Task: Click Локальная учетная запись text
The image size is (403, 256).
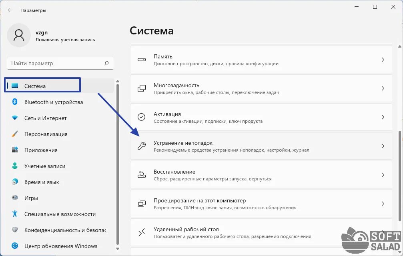Action: click(65, 40)
